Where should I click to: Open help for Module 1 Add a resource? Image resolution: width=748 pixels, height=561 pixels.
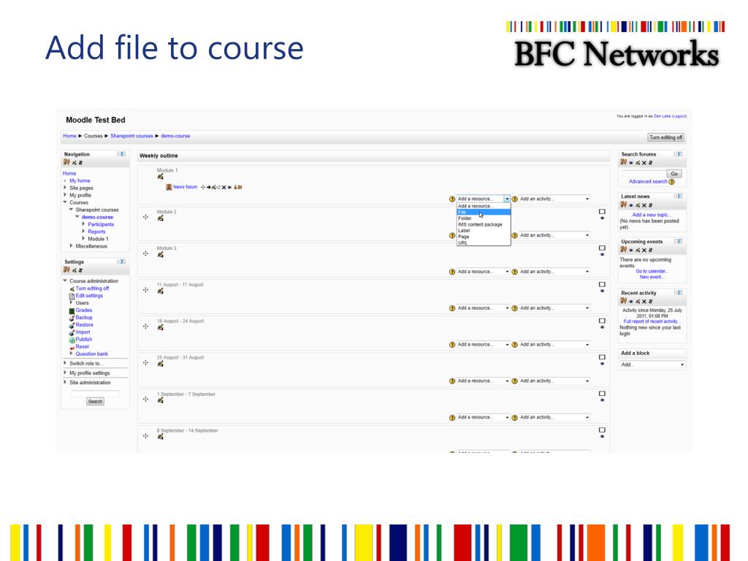[452, 199]
